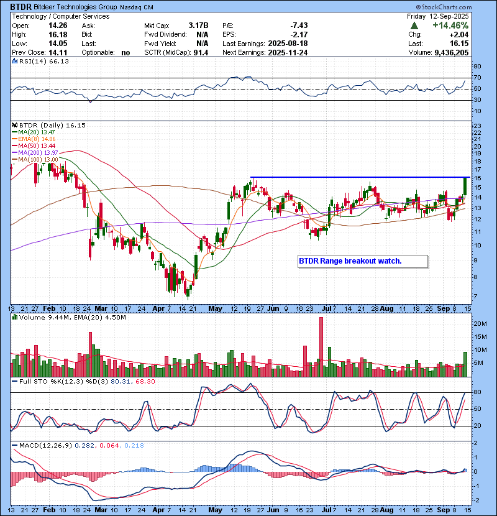This screenshot has width=497, height=516.
Task: Click the Volume value 9,436,205
Action: [452, 52]
